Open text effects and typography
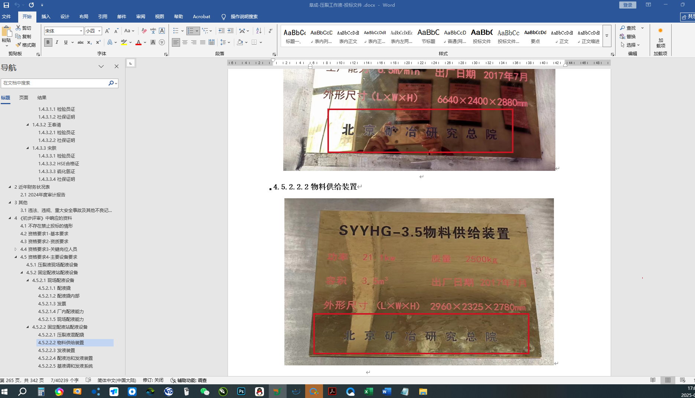The height and width of the screenshot is (398, 695). tap(110, 42)
